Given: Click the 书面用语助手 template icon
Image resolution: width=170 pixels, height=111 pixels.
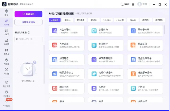Looking at the screenshot, I should click(94, 59).
